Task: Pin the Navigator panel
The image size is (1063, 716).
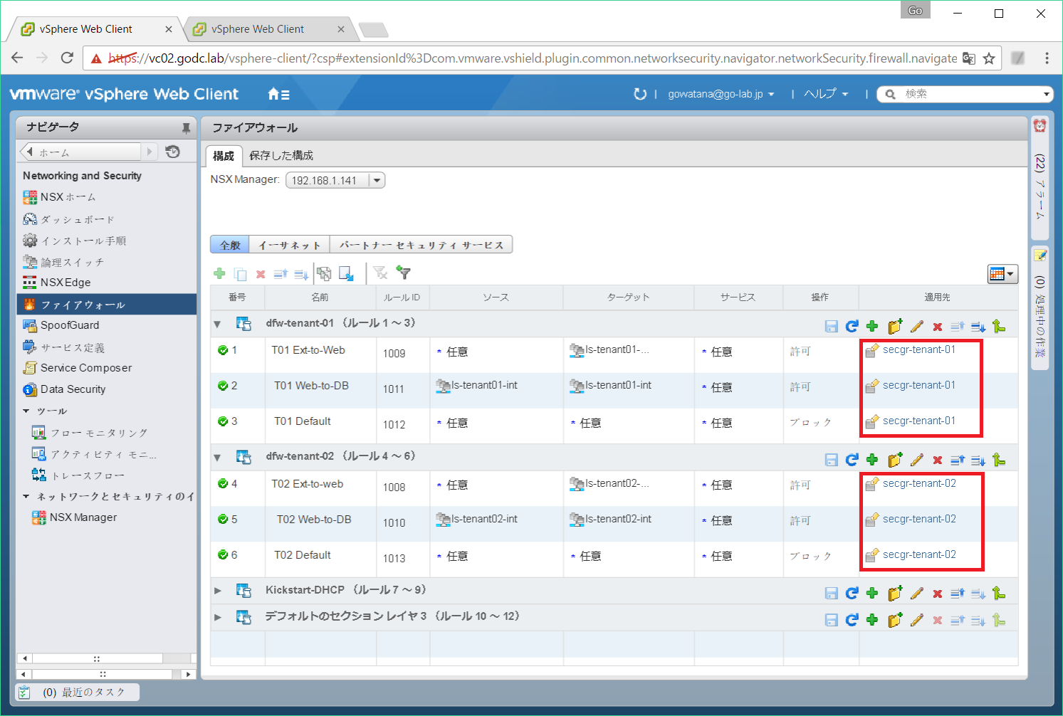Action: pos(186,127)
